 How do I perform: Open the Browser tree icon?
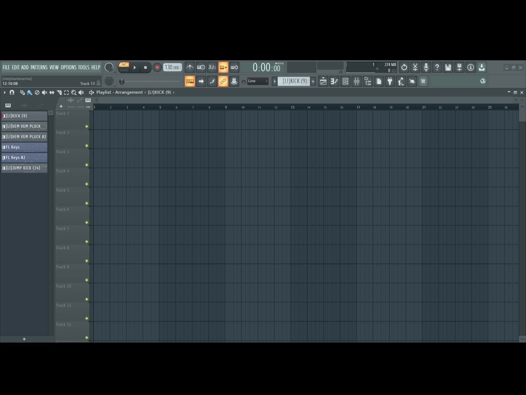point(368,81)
